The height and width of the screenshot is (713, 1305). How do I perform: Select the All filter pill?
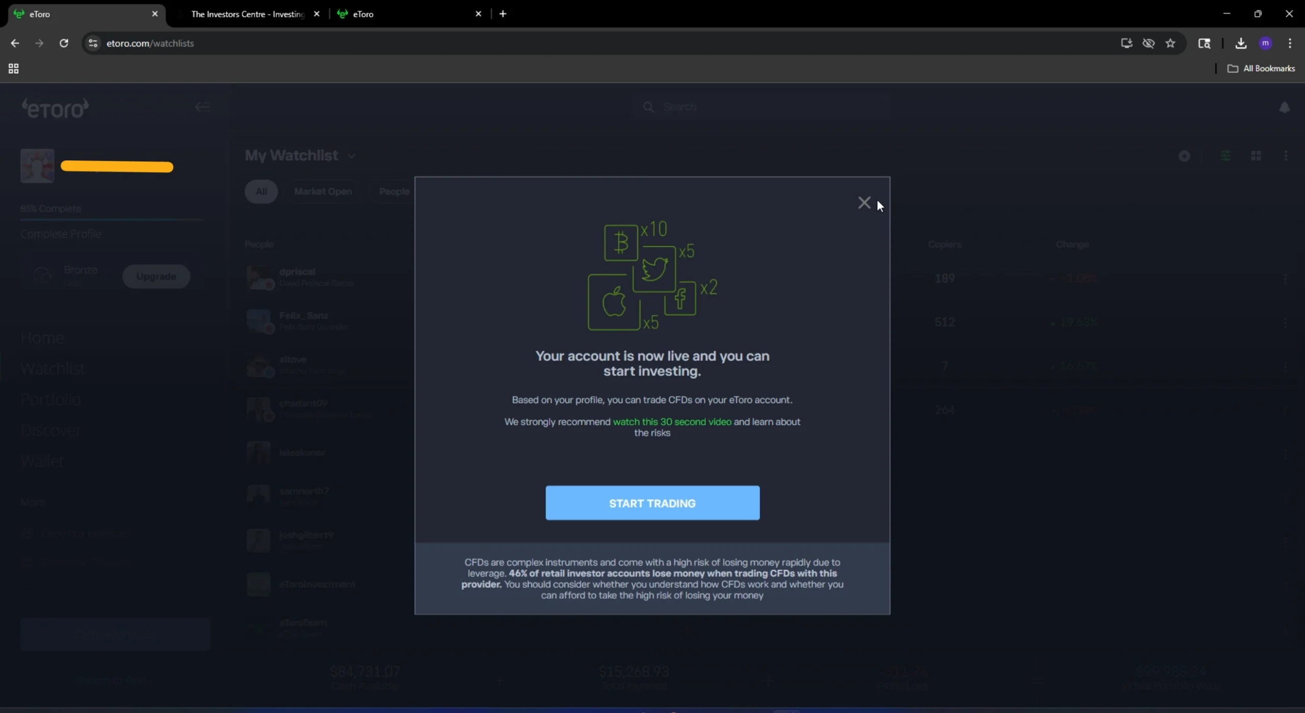tap(261, 191)
